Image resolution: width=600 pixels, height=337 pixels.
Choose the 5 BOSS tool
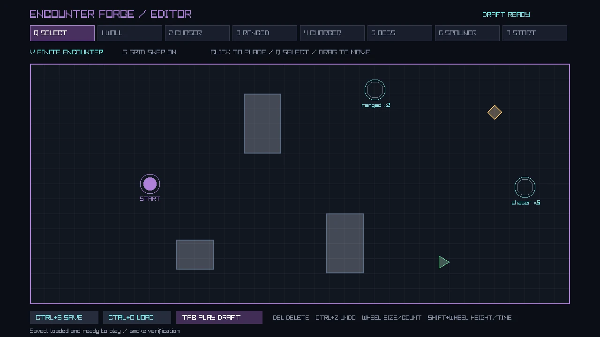(400, 33)
